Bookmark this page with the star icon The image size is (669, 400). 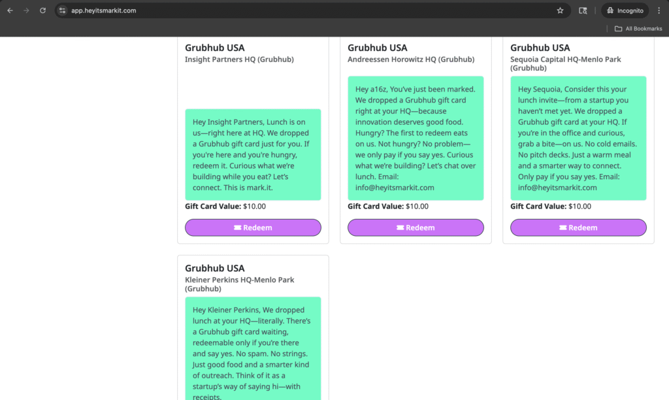tap(560, 10)
